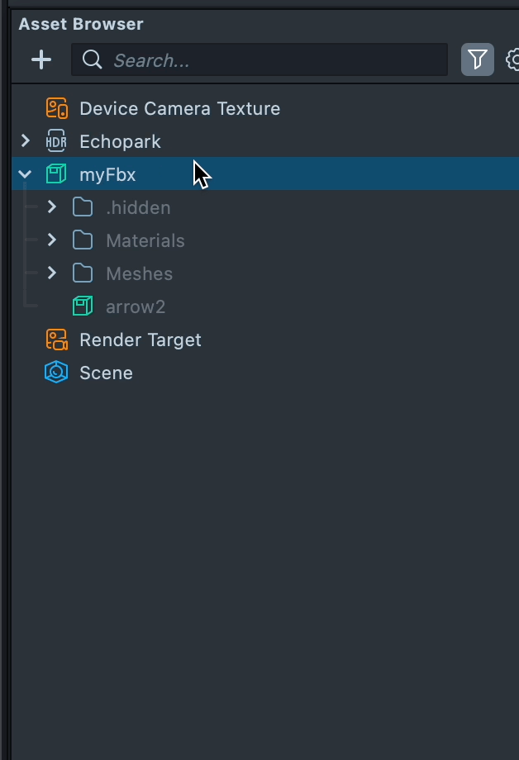Select the Render Target asset label

(x=140, y=340)
